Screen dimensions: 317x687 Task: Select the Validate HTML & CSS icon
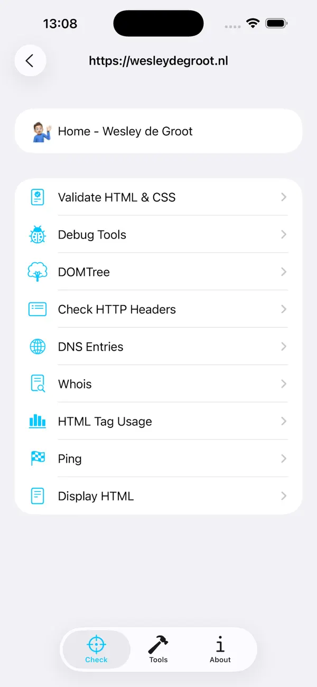tap(37, 197)
